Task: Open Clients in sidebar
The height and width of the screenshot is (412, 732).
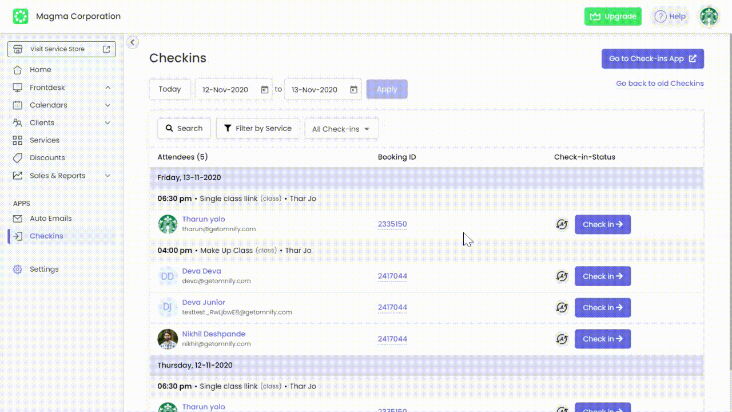Action: point(42,123)
